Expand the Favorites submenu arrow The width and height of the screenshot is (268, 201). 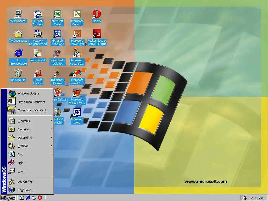coord(51,129)
